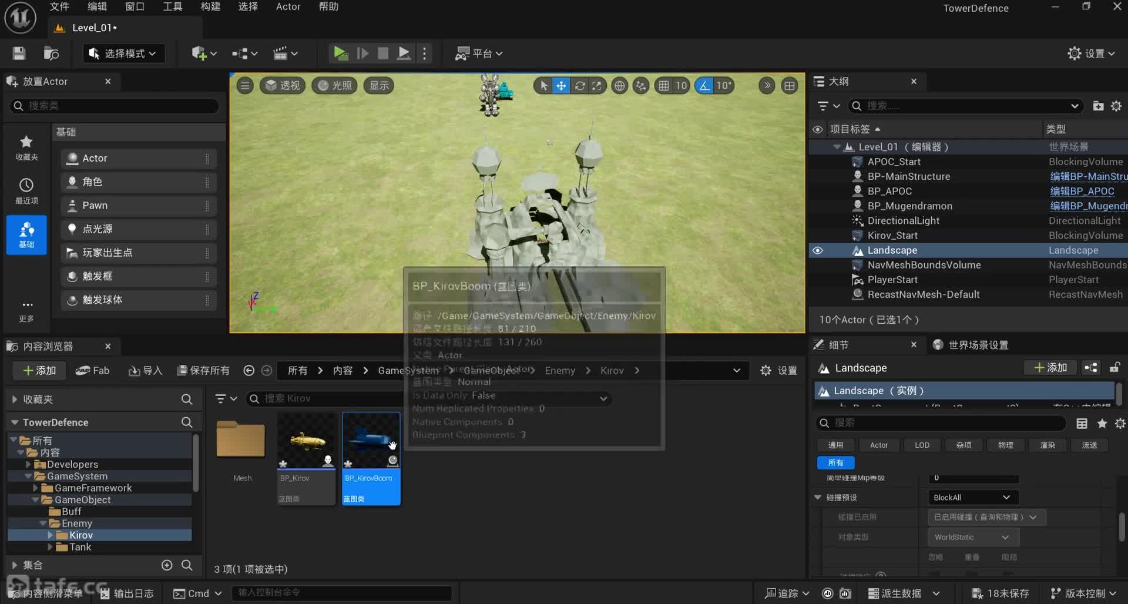Click the 导入 import button
1128x604 pixels.
pyautogui.click(x=145, y=370)
